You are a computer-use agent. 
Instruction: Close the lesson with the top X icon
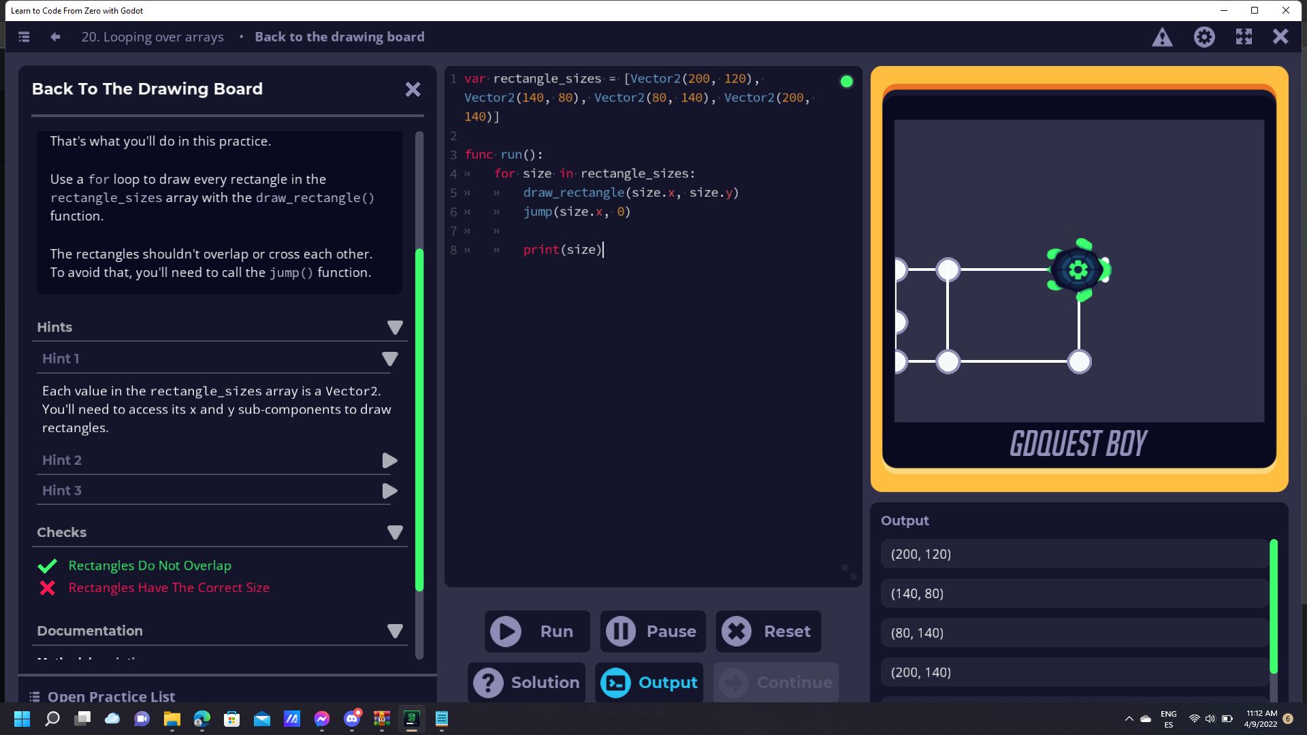click(x=1280, y=37)
